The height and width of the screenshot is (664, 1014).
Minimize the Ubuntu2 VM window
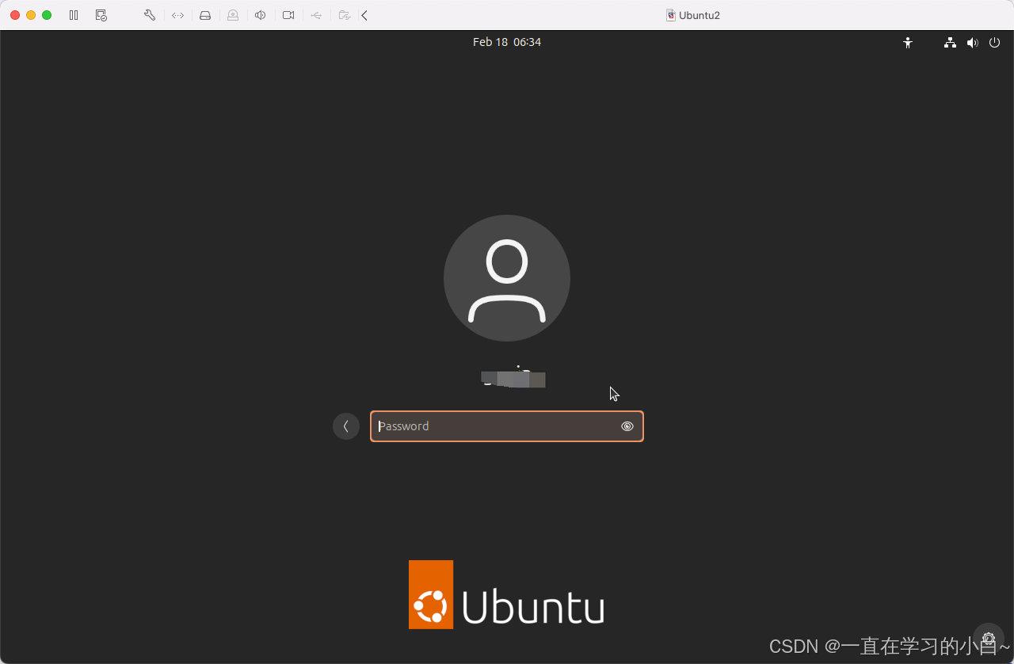31,15
